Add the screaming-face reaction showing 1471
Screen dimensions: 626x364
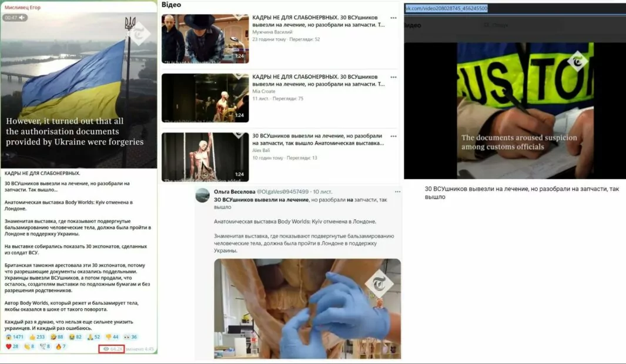coord(15,337)
